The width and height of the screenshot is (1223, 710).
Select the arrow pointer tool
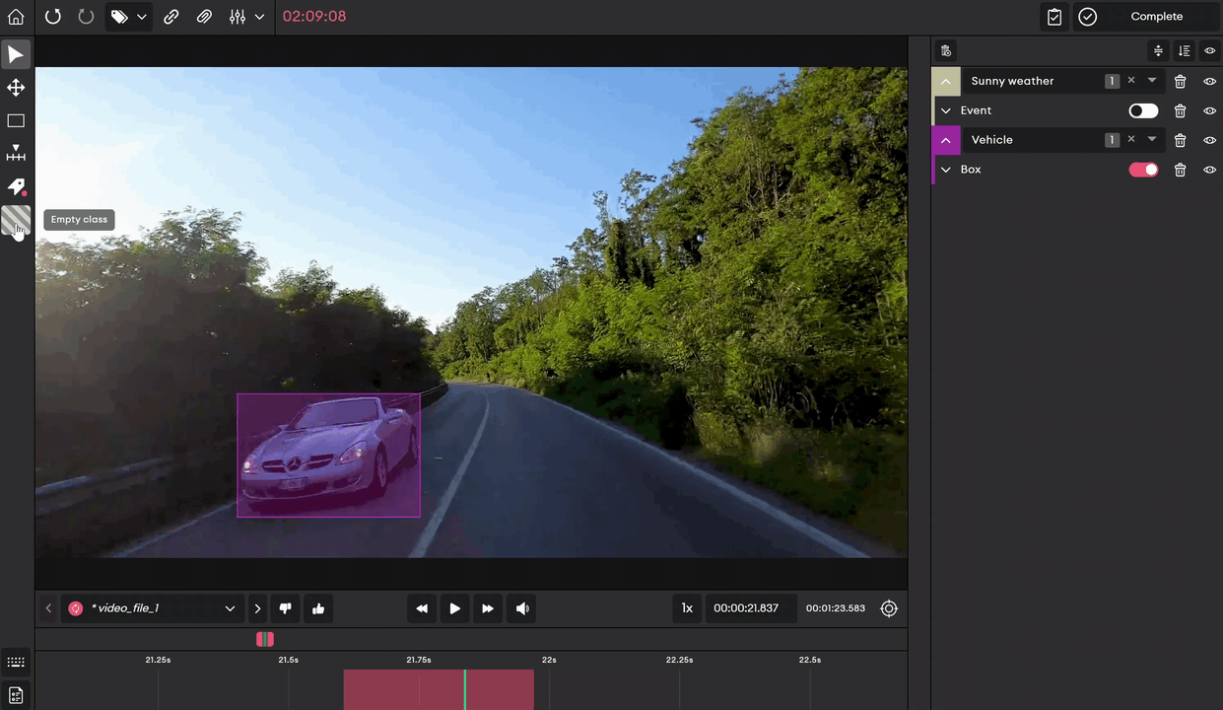[x=16, y=54]
